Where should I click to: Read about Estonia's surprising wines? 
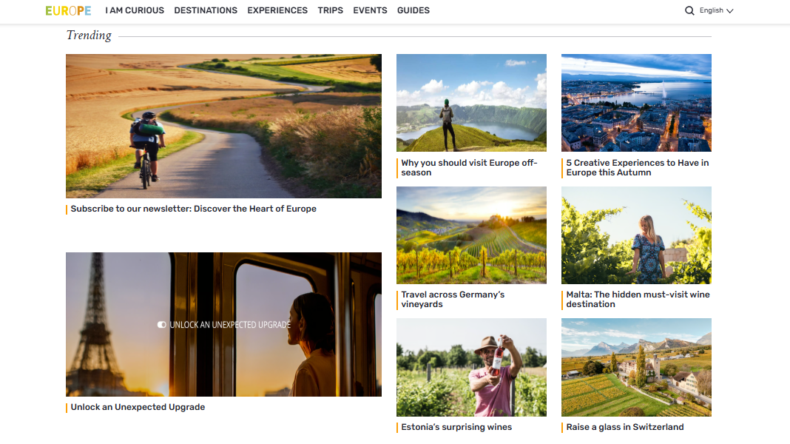coord(456,427)
